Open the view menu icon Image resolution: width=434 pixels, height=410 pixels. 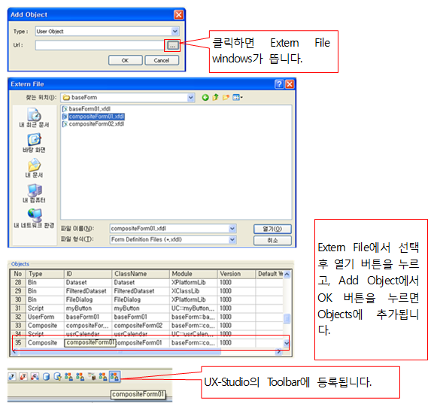(x=238, y=98)
